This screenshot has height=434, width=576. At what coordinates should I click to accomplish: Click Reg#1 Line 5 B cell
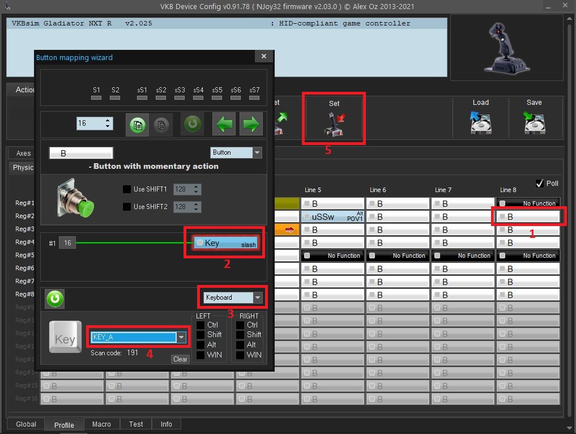point(333,203)
